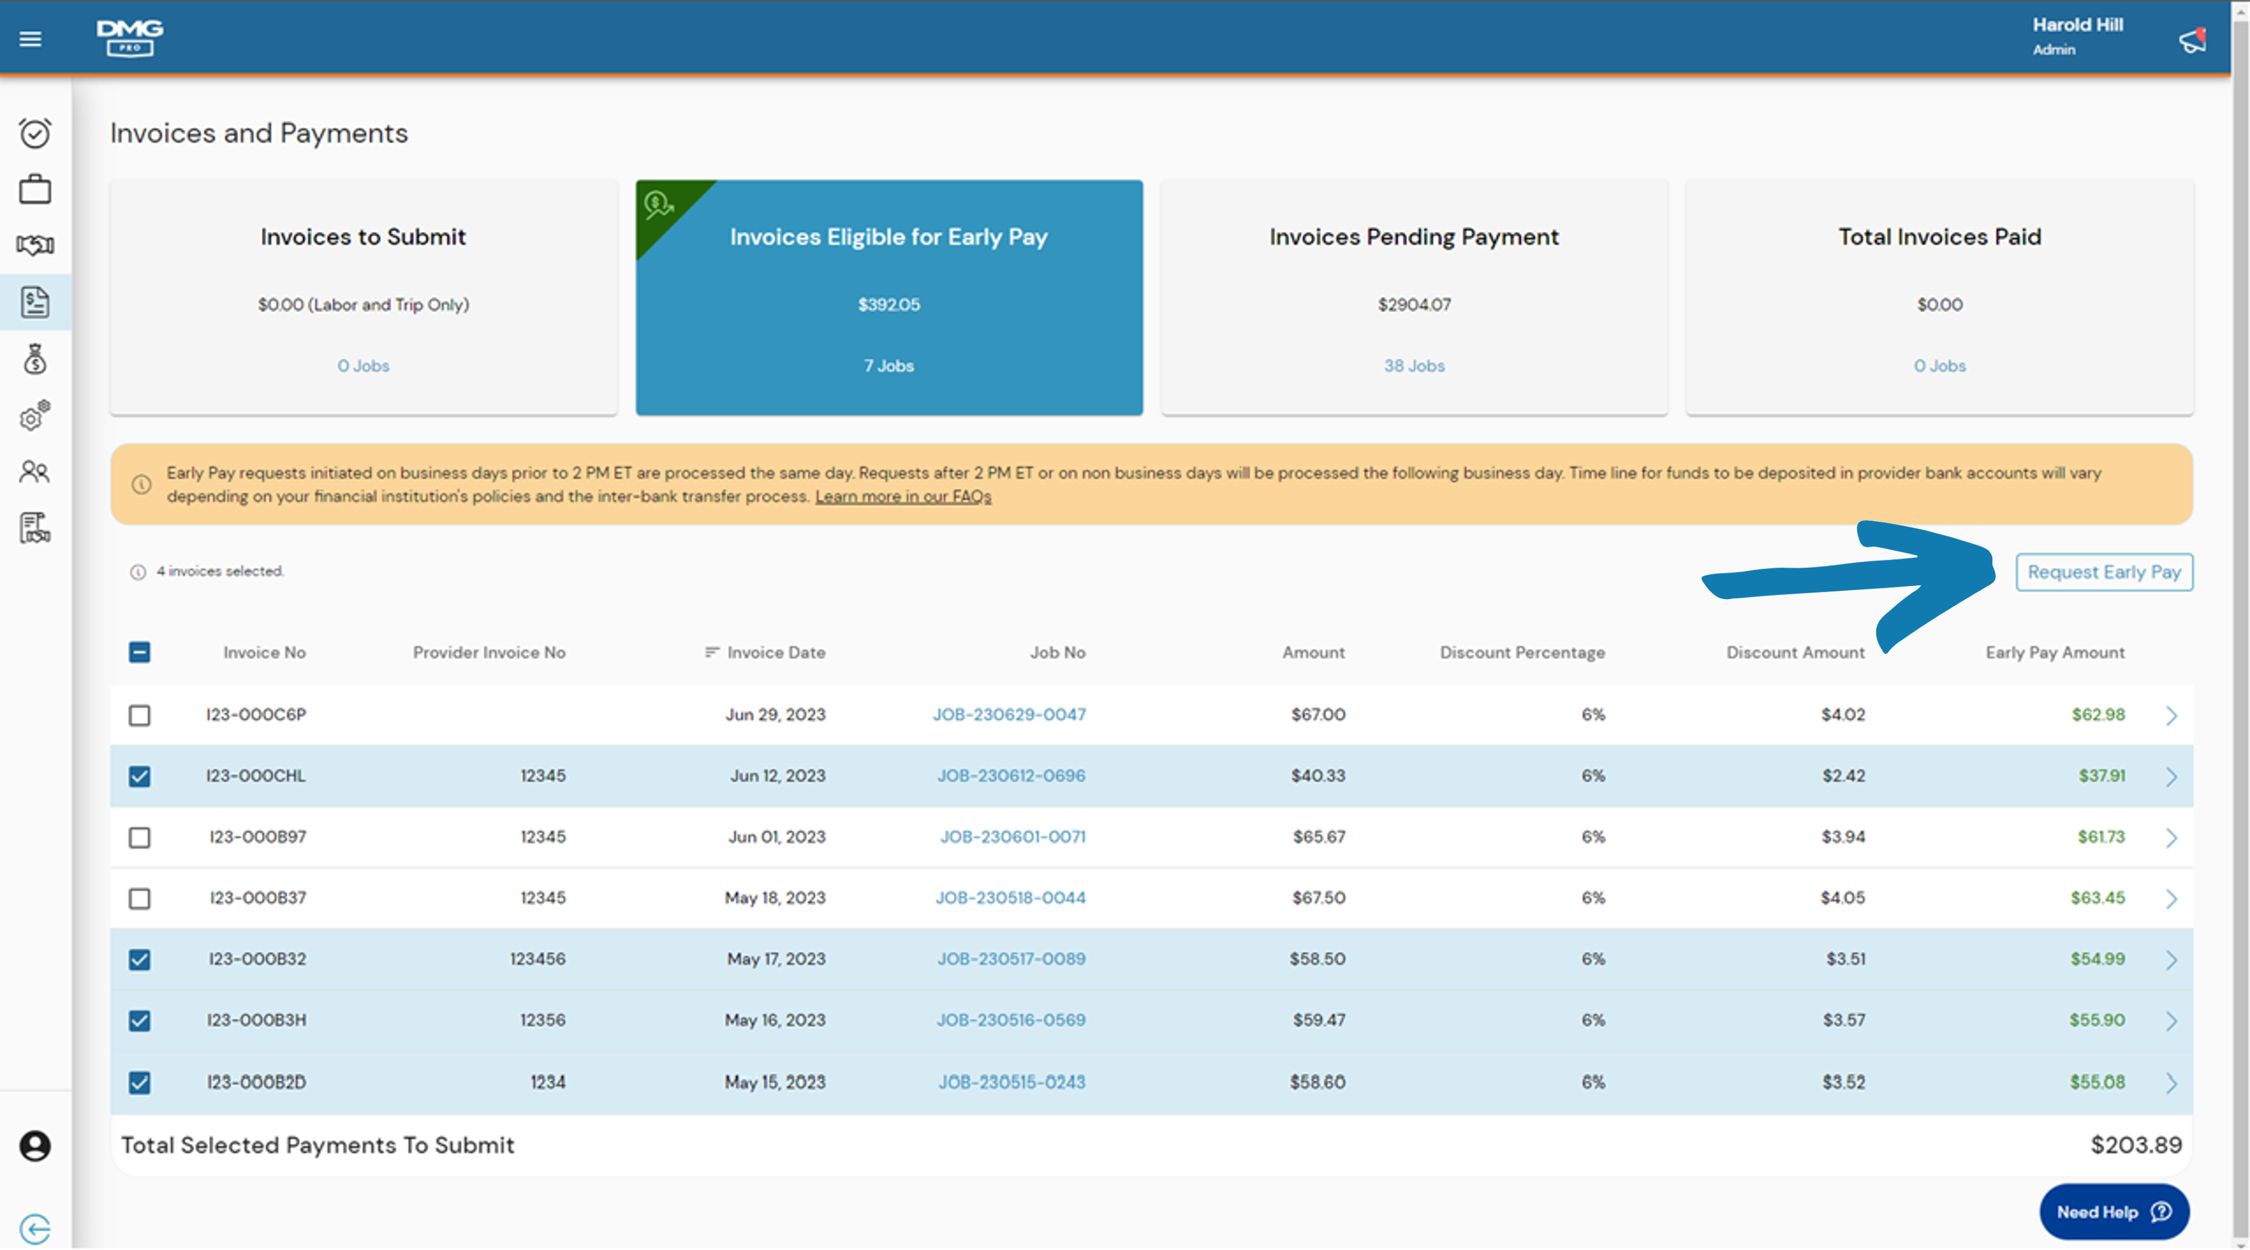Switch to the Invoices to Submit card
The image size is (2250, 1250).
click(x=364, y=297)
